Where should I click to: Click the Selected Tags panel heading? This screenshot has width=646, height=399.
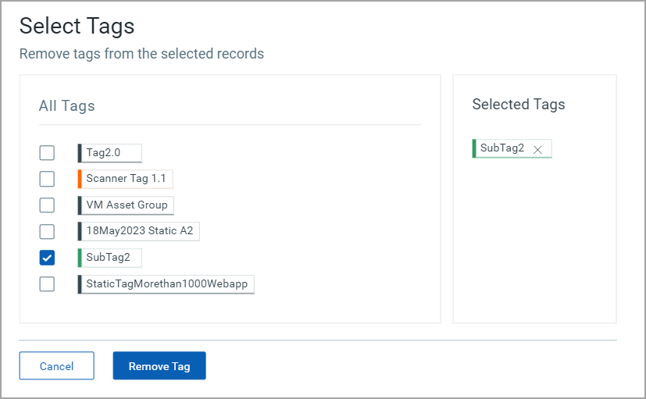point(518,104)
